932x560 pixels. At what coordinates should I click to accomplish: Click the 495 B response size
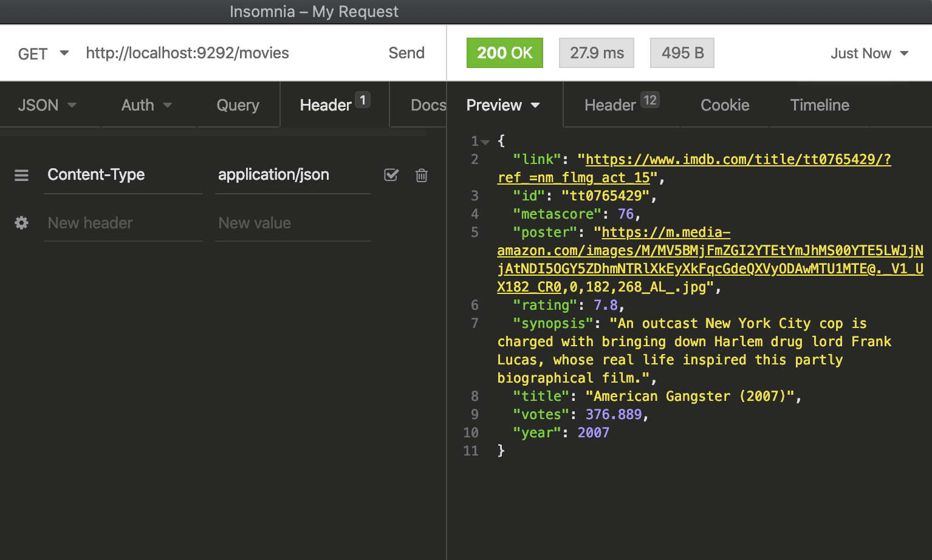682,53
